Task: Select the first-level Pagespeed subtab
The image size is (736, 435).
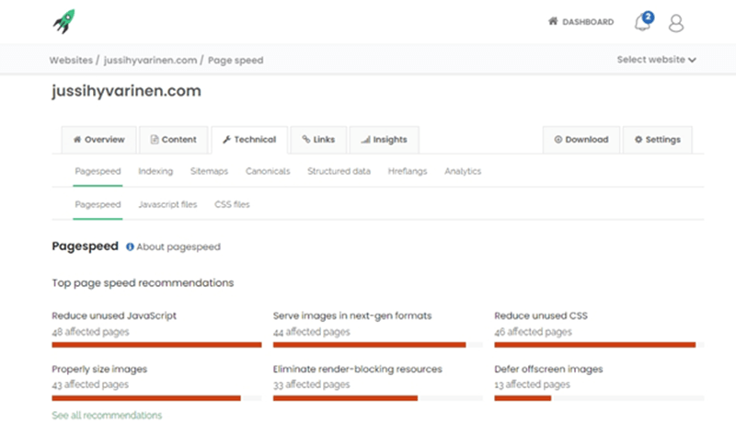Action: click(98, 171)
